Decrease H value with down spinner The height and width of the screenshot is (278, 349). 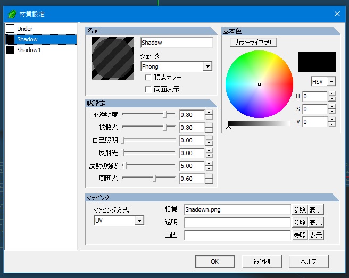tap(332, 99)
